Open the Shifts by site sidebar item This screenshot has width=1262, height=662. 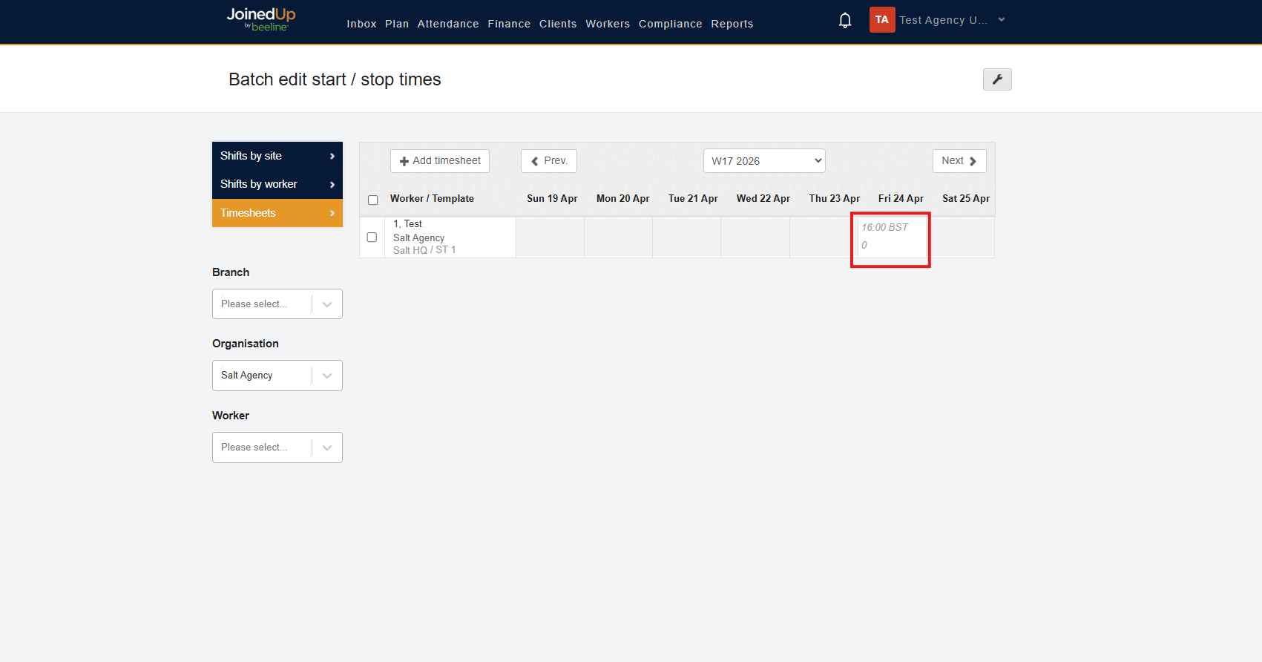click(277, 156)
